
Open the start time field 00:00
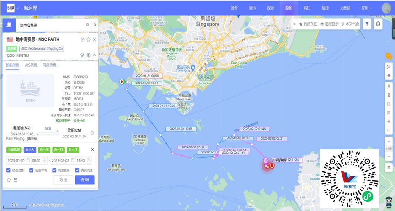[39, 160]
